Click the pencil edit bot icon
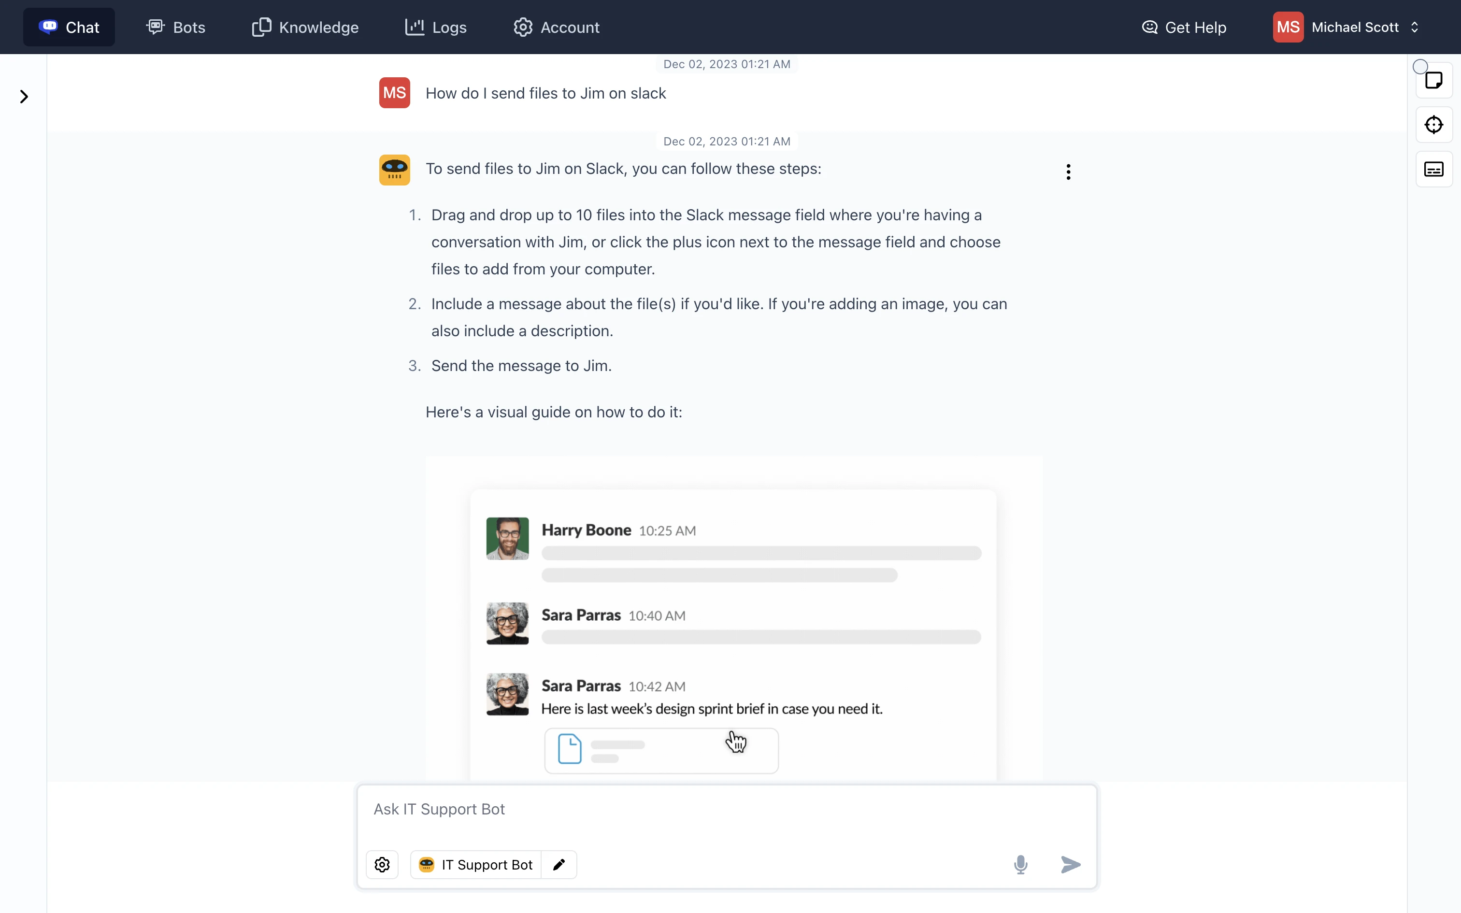 coord(559,864)
